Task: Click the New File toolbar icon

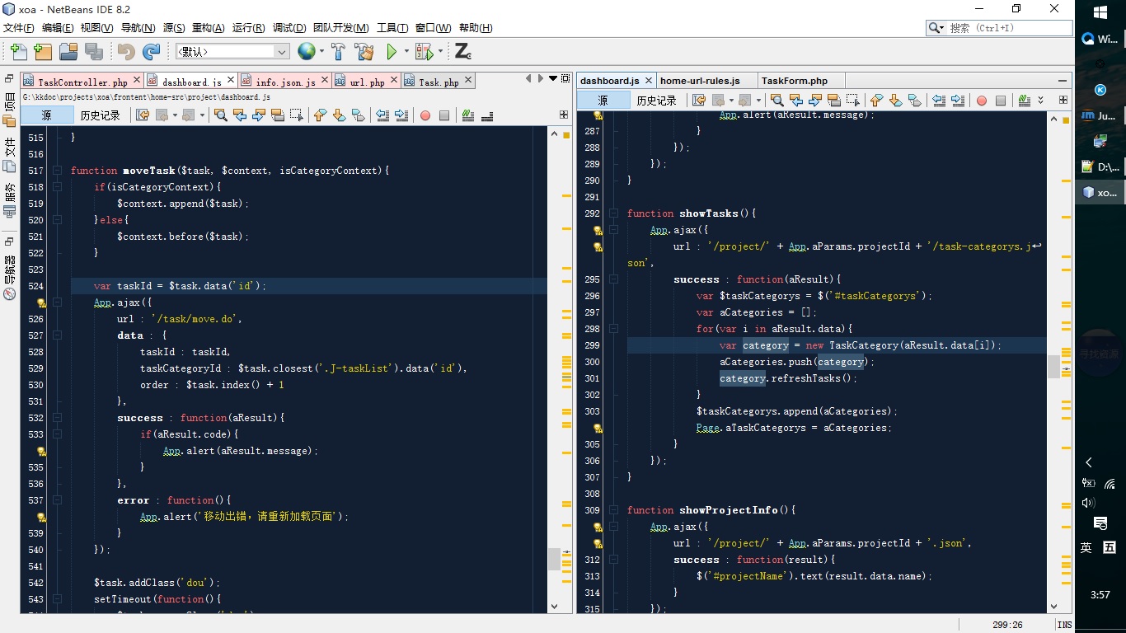Action: click(x=18, y=52)
